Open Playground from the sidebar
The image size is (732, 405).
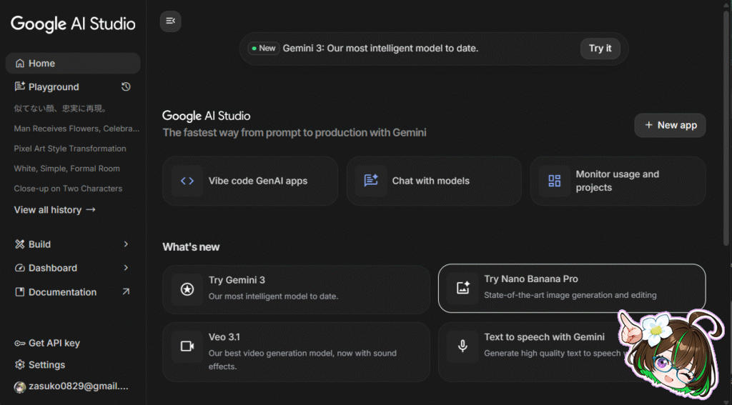tap(54, 87)
